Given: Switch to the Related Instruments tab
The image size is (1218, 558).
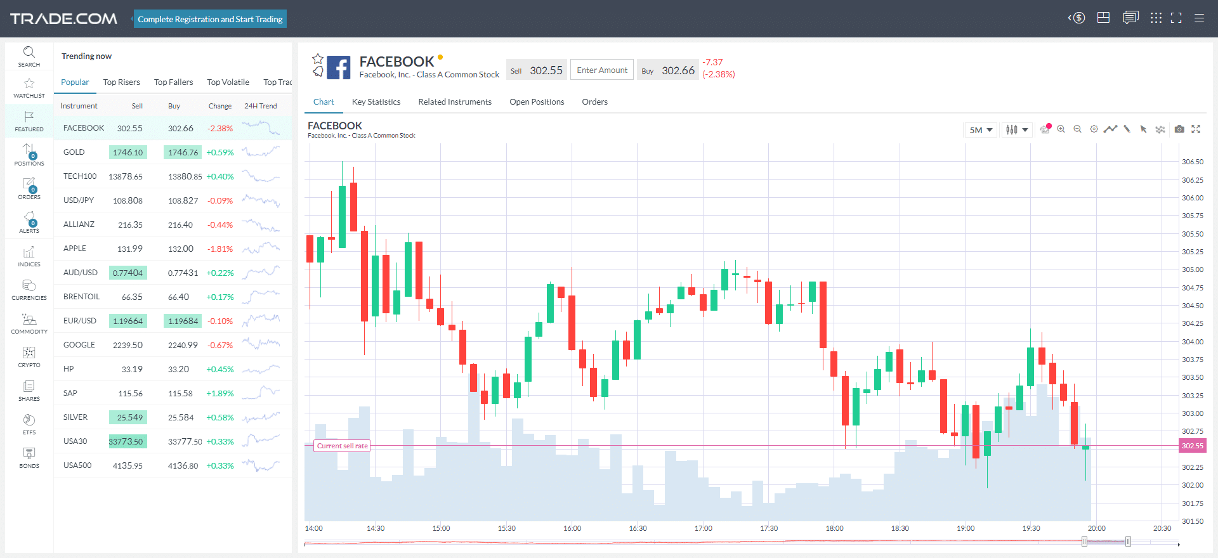Looking at the screenshot, I should pos(455,102).
